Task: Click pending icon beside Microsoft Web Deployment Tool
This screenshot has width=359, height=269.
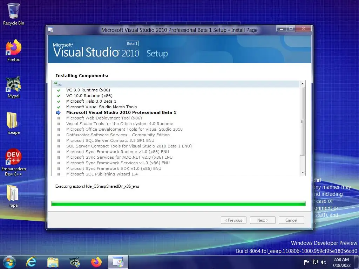Action: click(x=59, y=118)
